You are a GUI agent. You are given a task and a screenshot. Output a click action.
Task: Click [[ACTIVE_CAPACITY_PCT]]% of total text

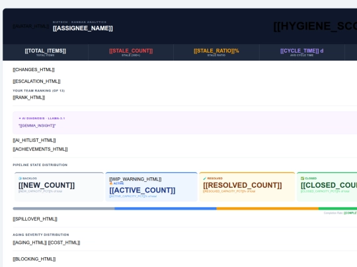coord(133,196)
